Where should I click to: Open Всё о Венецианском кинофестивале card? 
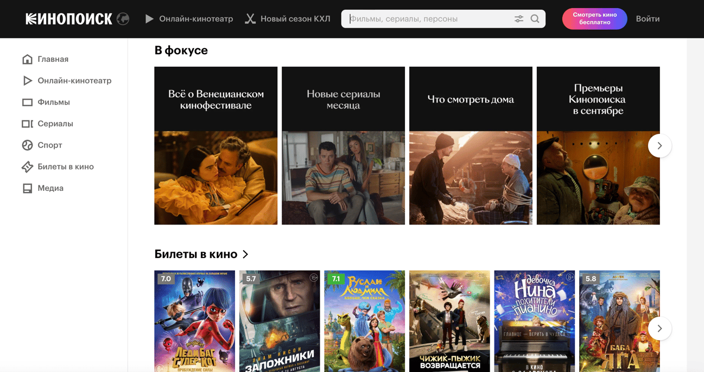click(215, 146)
